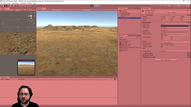Select the Rotate tool in the toolbar
Screen dimensions: 191x107
tap(9, 6)
